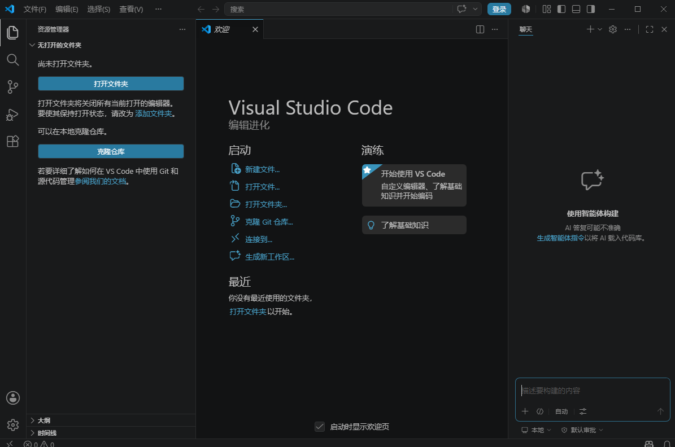This screenshot has height=447, width=675.
Task: Open dropdown arrow next to chat icon in title bar
Action: click(x=475, y=9)
